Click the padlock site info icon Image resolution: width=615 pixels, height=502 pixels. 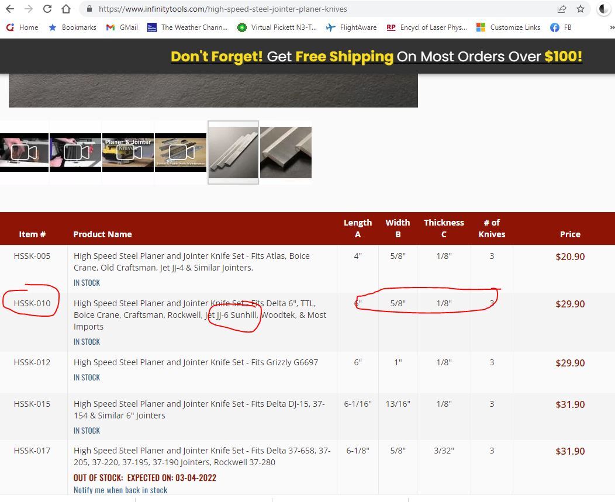pos(89,9)
